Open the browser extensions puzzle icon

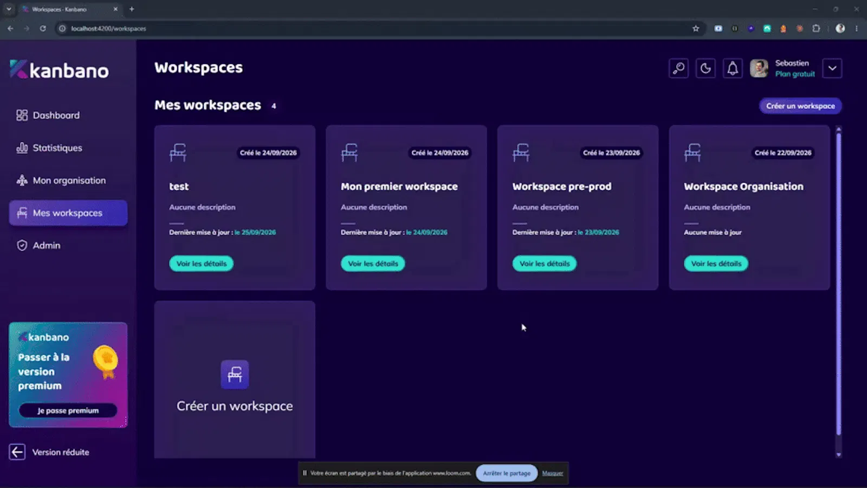click(816, 28)
